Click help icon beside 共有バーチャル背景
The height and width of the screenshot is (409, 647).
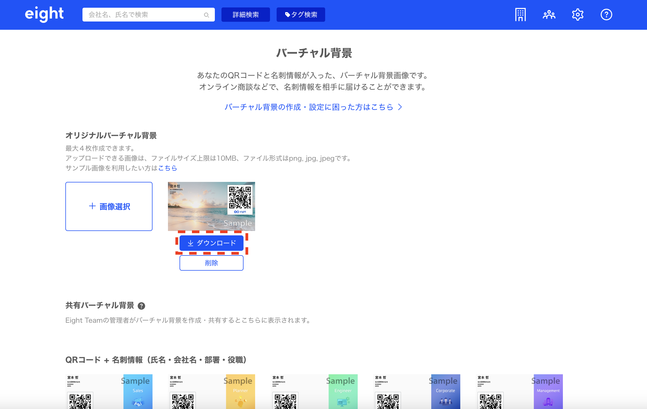point(141,306)
